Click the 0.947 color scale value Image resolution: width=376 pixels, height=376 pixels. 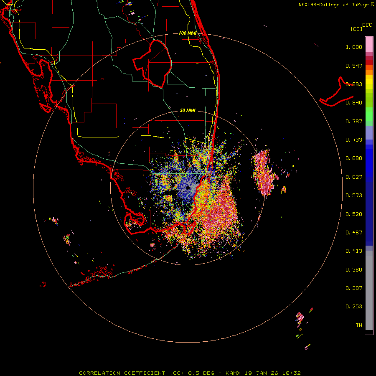tap(354, 66)
